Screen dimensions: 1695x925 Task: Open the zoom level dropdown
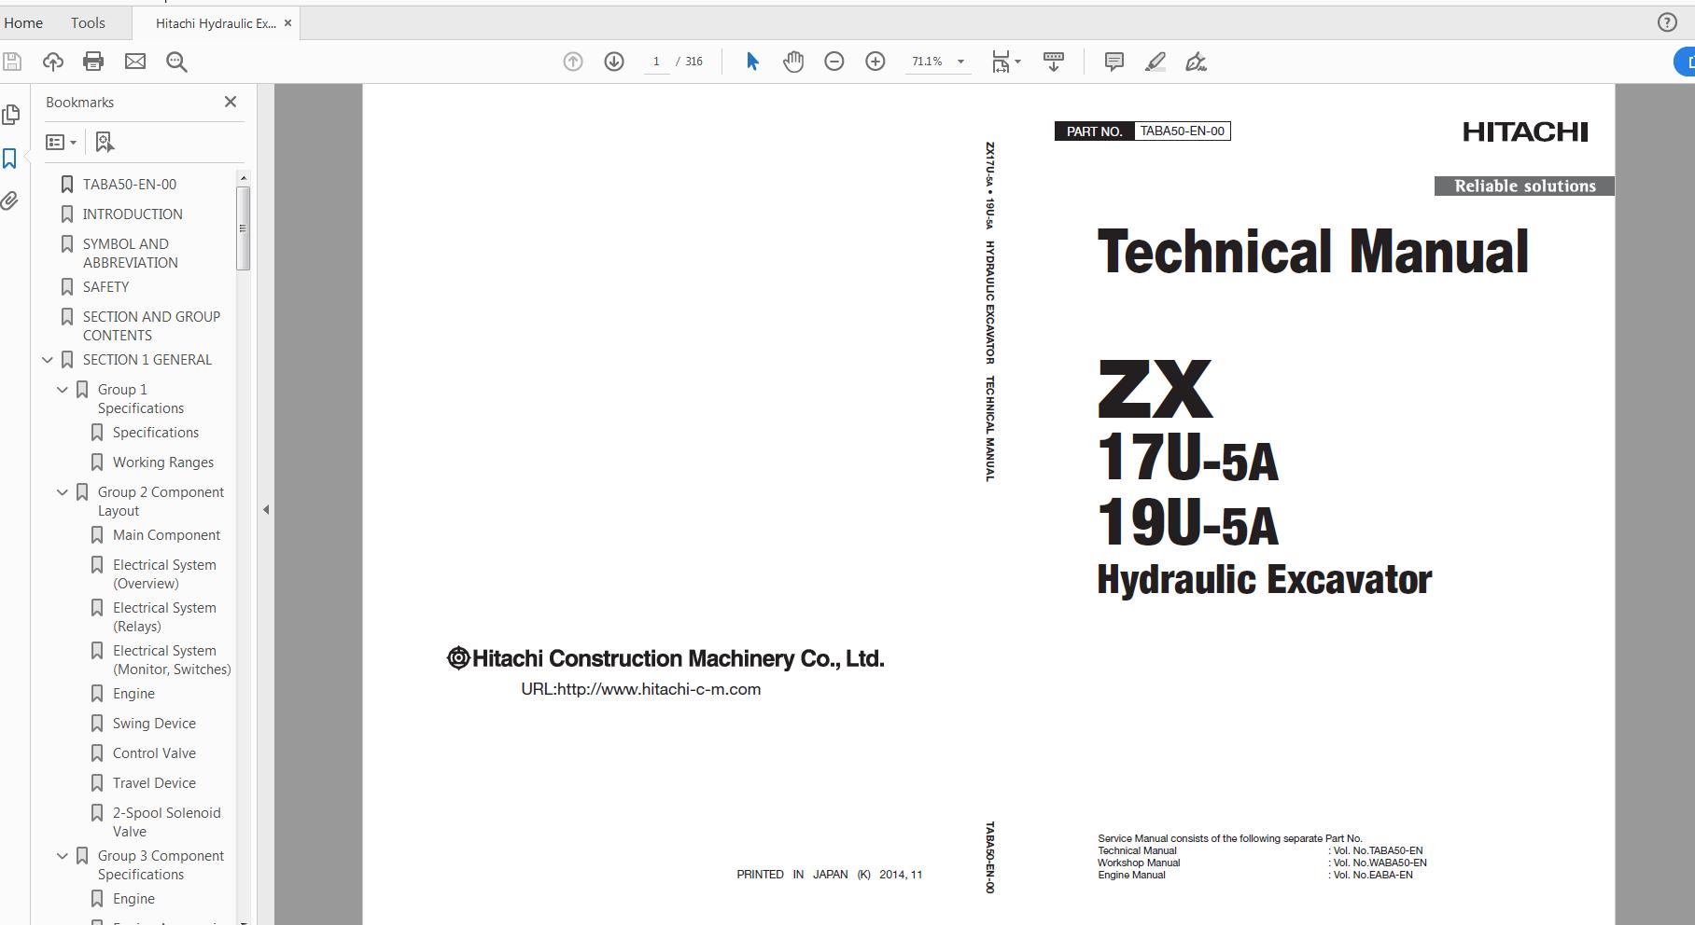(x=960, y=62)
